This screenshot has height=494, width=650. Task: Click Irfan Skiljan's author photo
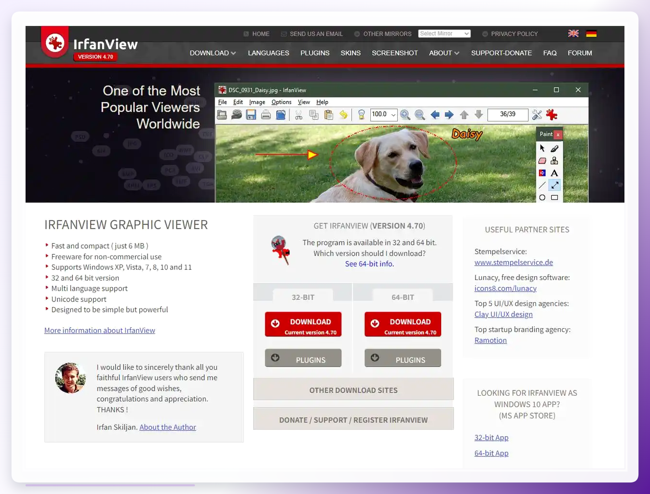pyautogui.click(x=70, y=378)
